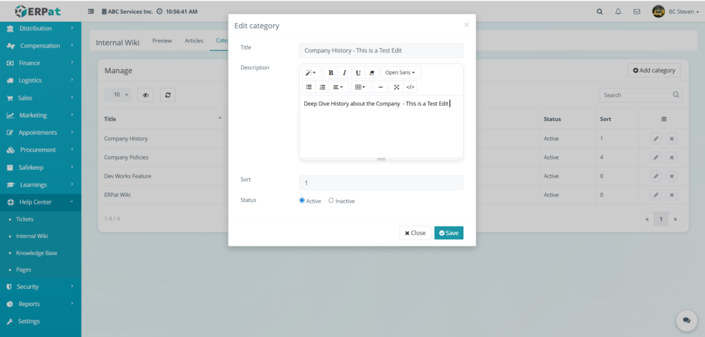Click the underline formatting button
Screen dimensions: 705x337
click(358, 73)
